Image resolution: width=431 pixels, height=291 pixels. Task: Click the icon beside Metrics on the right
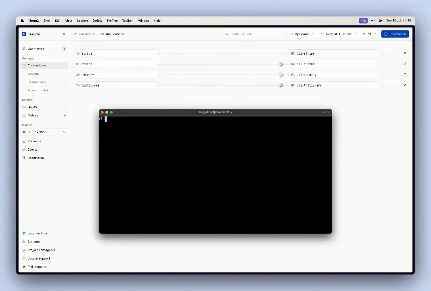[65, 115]
